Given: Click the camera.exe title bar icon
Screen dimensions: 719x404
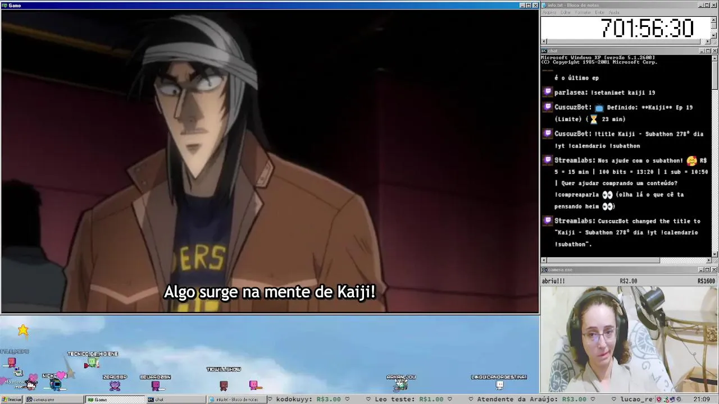Looking at the screenshot, I should 544,270.
